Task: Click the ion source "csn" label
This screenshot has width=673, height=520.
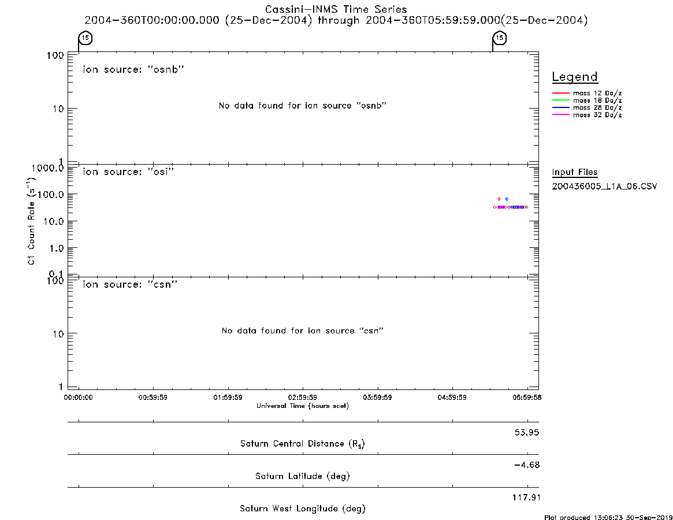Action: [x=130, y=284]
